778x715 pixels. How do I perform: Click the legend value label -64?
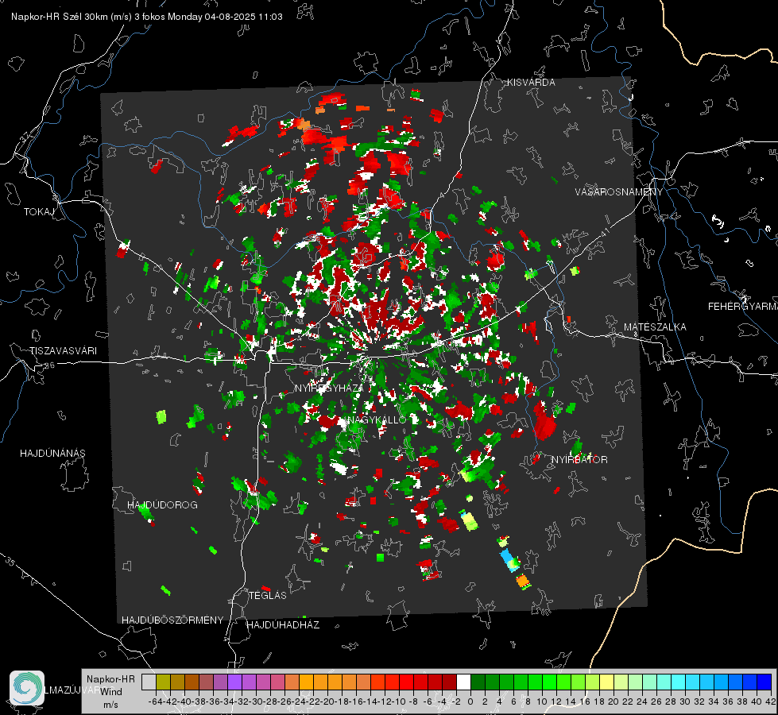[x=156, y=701]
